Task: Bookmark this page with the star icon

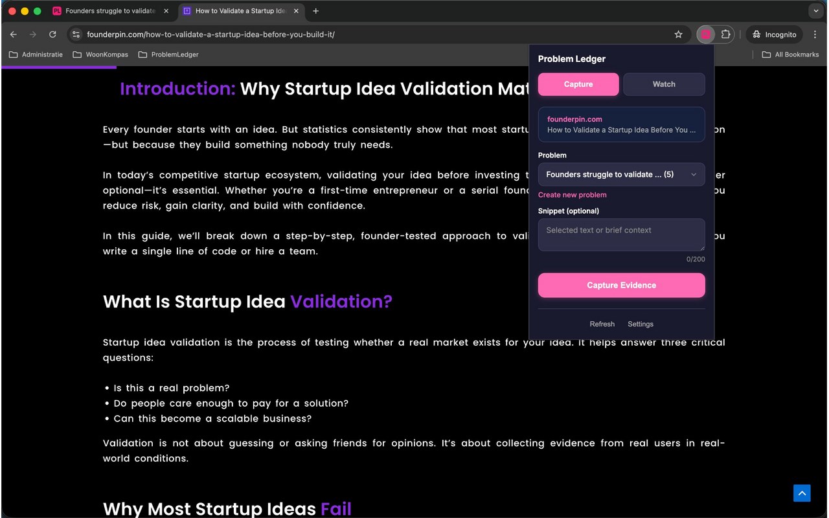Action: pos(678,34)
